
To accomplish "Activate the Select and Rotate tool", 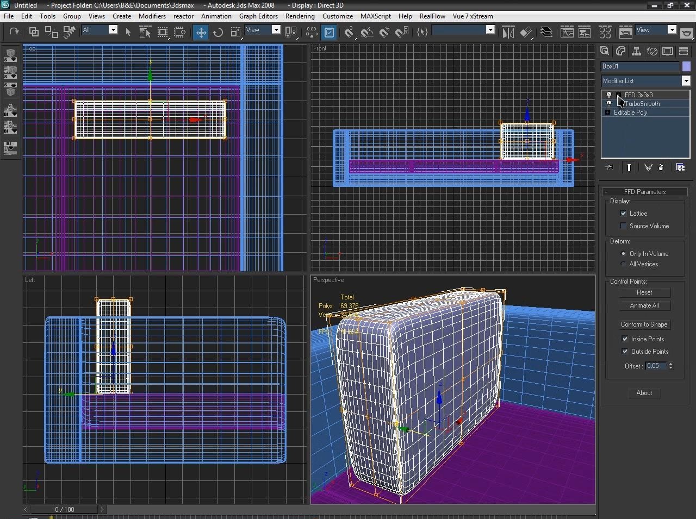I will coord(218,33).
